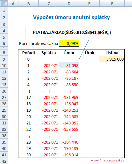Select the Jistina value 3 915 000 cell
The width and height of the screenshot is (132, 164).
(112, 59)
